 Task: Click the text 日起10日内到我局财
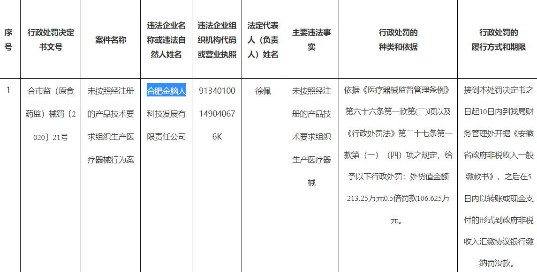tap(498, 111)
